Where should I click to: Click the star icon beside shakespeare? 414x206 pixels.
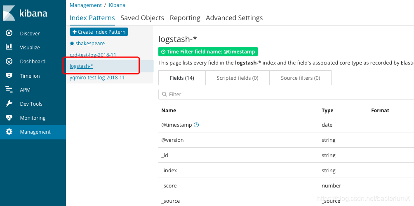pyautogui.click(x=72, y=44)
